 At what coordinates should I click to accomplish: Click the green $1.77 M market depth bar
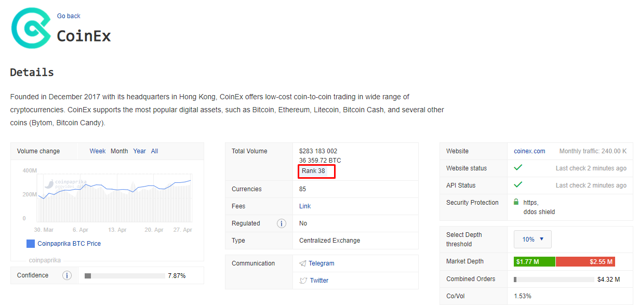click(535, 262)
